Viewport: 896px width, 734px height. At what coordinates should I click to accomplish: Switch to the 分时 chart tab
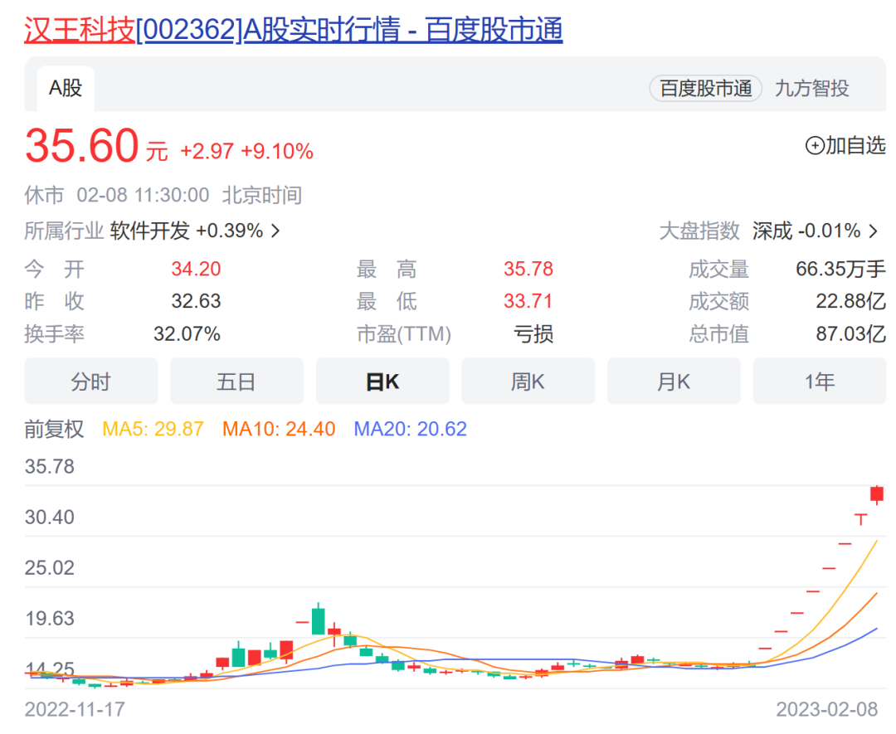[91, 381]
